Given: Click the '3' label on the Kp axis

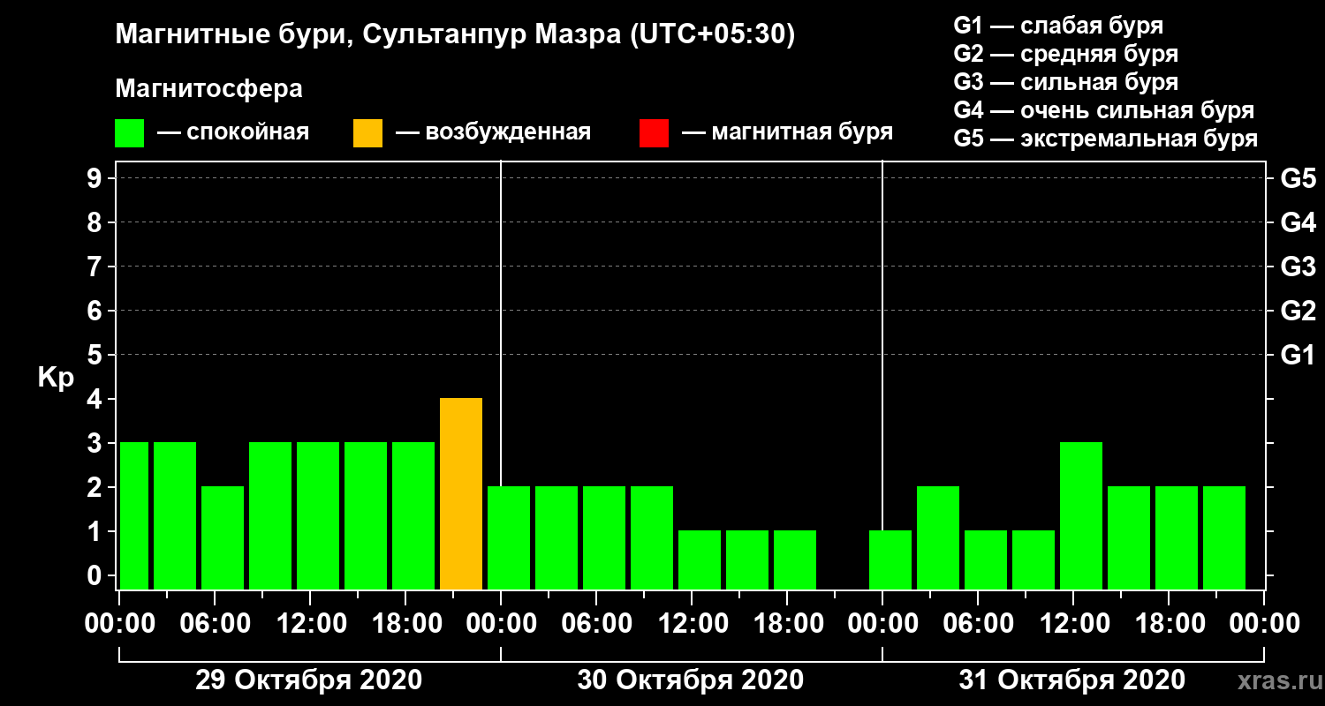Looking at the screenshot, I should 96,443.
